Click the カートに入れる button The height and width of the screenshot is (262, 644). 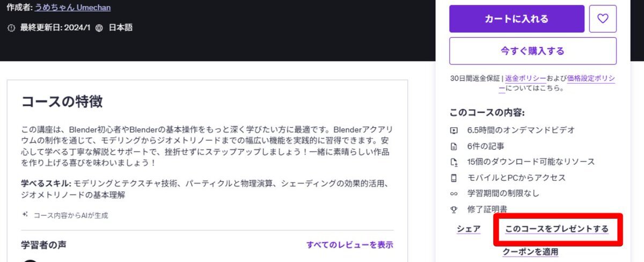click(517, 19)
